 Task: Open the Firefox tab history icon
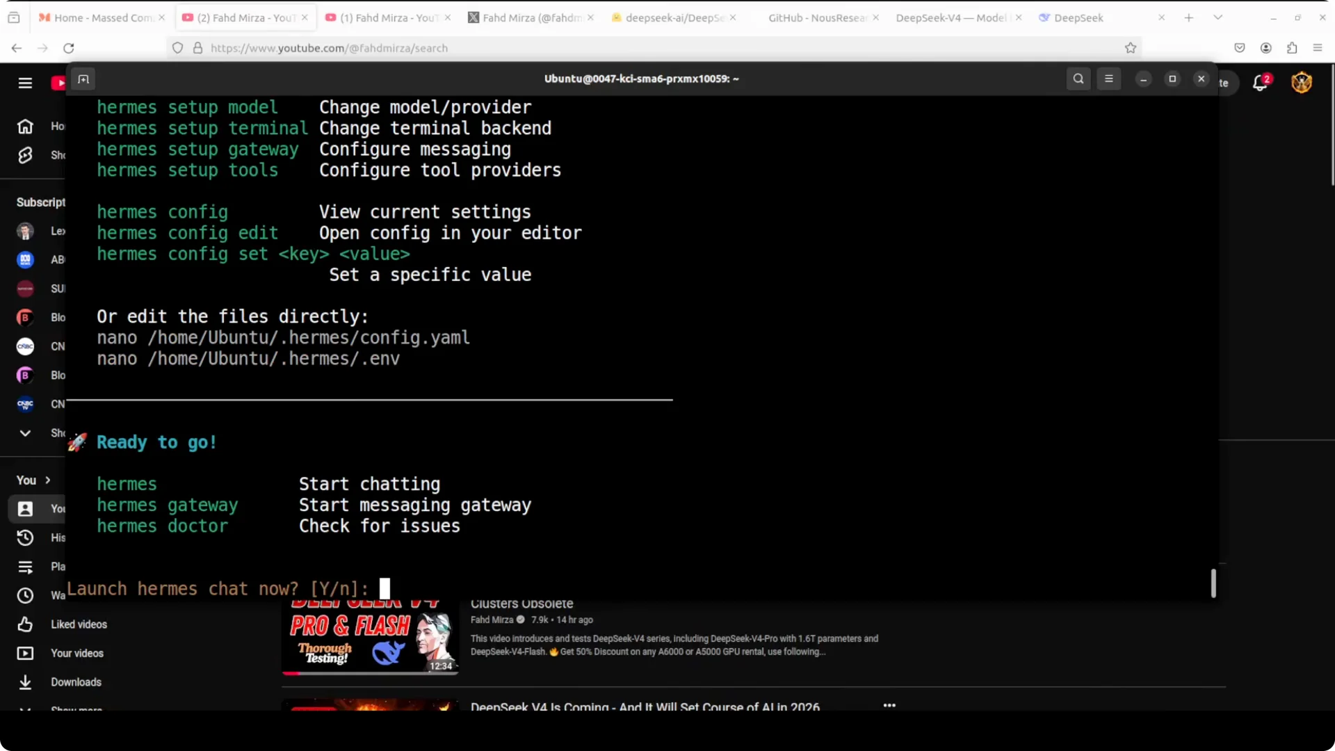(14, 17)
